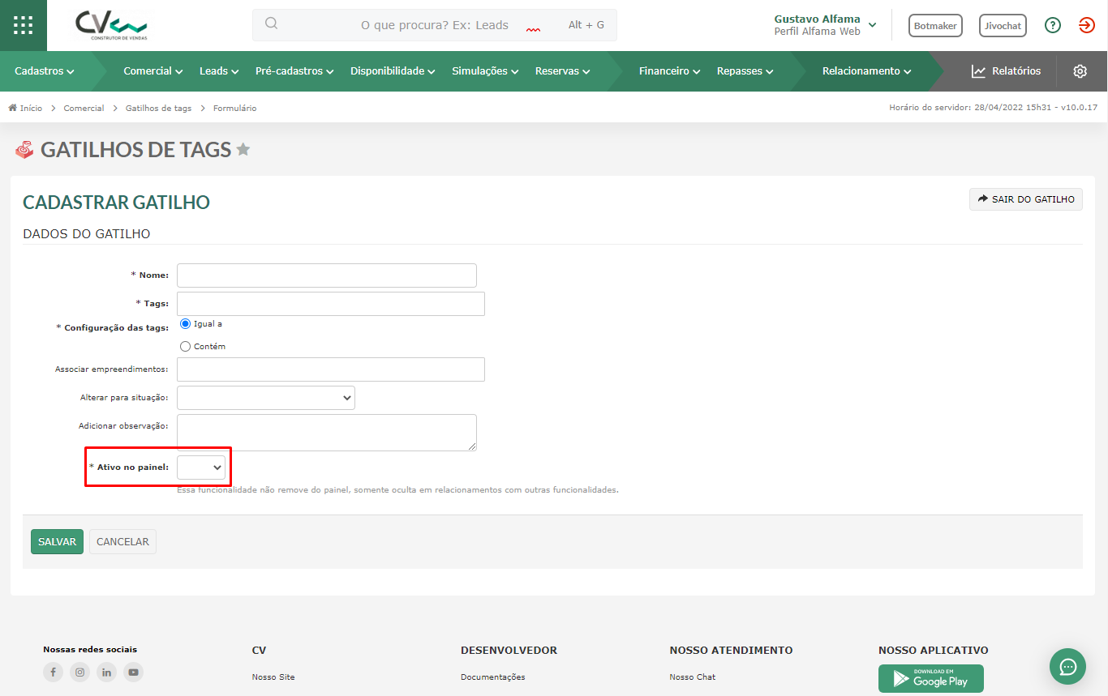The image size is (1108, 696).
Task: Open the apps grid menu icon
Action: [x=24, y=25]
